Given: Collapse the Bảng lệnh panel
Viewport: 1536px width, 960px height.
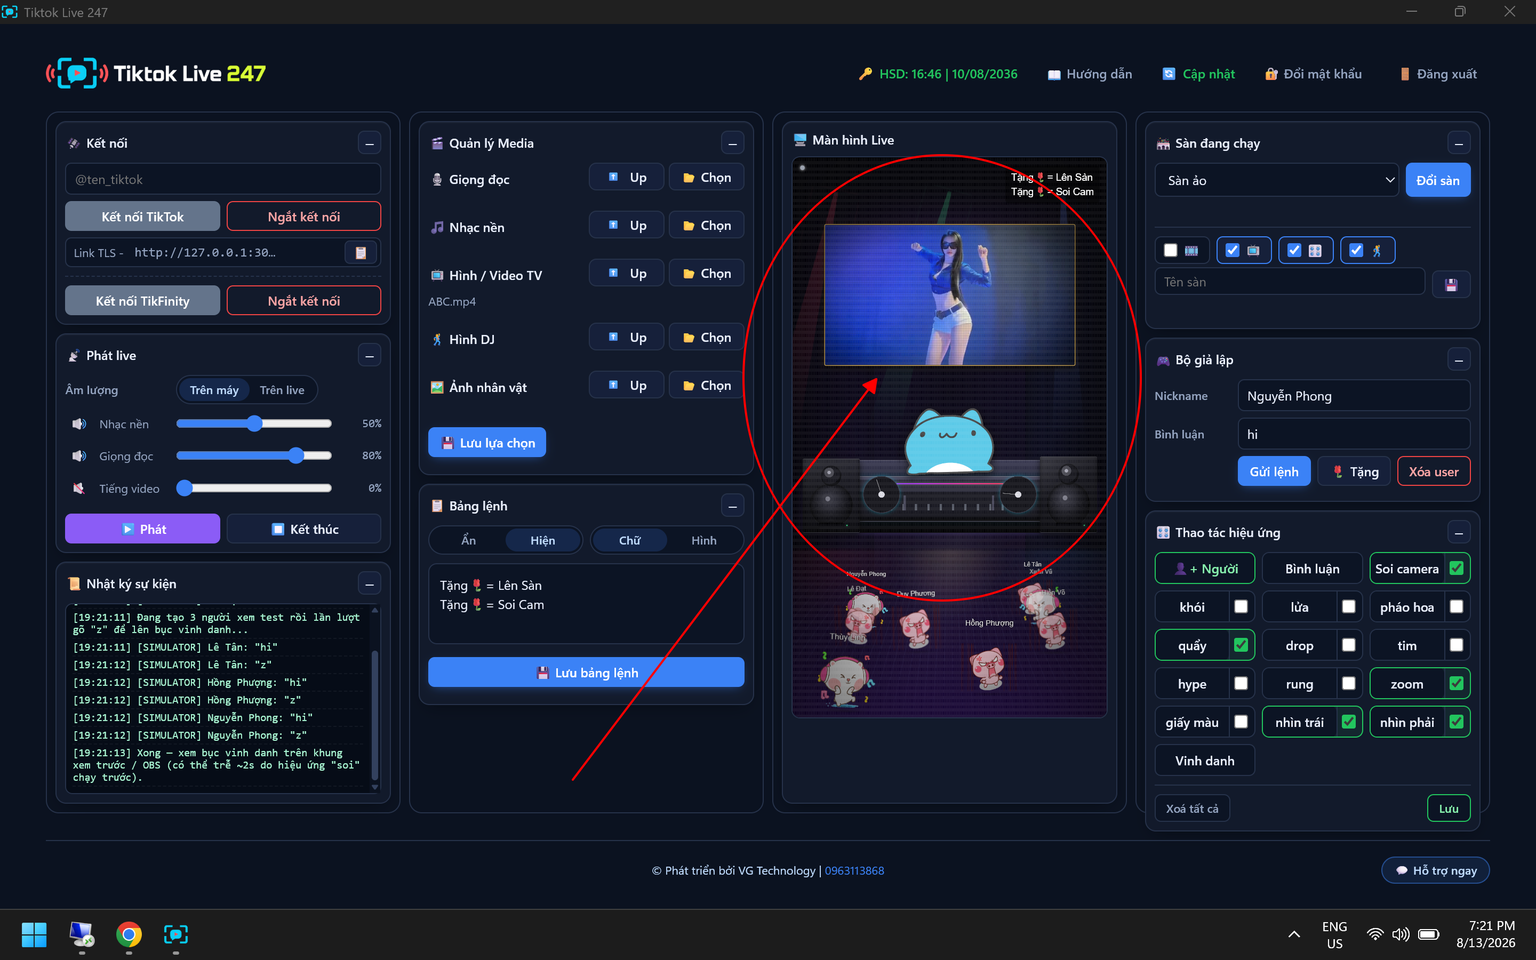Looking at the screenshot, I should tap(732, 506).
